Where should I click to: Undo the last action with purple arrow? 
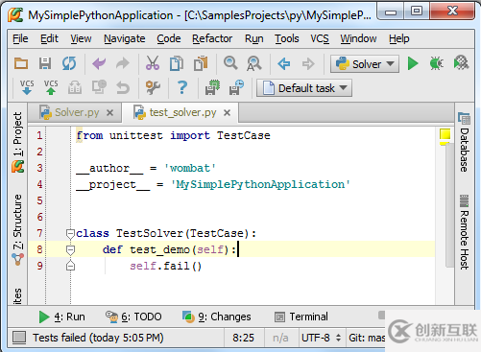[x=99, y=63]
